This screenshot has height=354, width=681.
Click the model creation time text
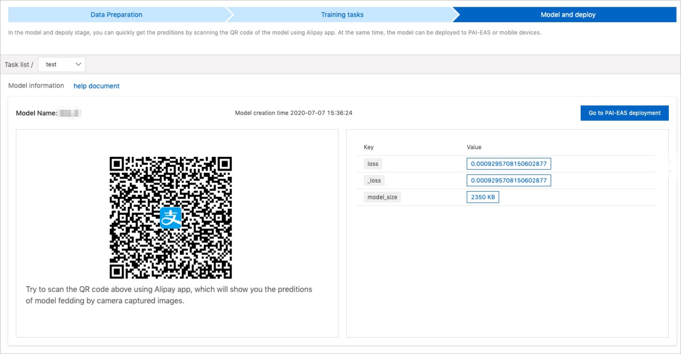tap(293, 113)
